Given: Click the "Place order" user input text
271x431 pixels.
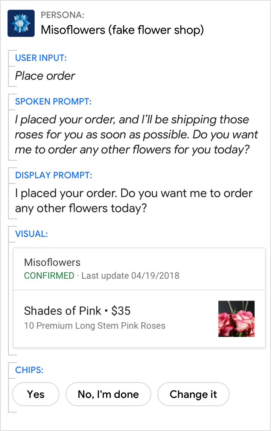Looking at the screenshot, I should pyautogui.click(x=45, y=76).
